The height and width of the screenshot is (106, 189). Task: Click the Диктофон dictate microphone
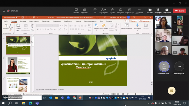pyautogui.click(x=137, y=26)
